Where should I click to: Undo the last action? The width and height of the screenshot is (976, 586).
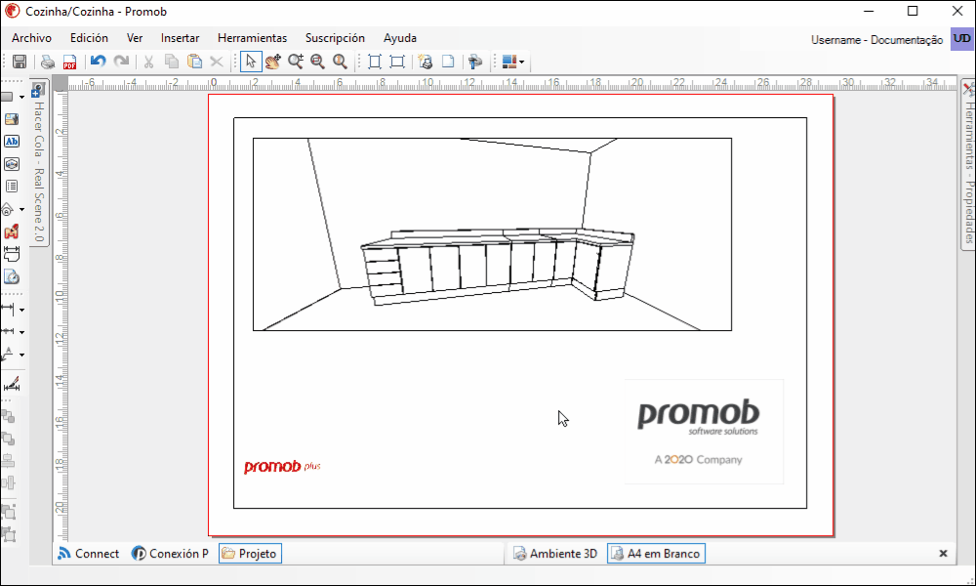[x=98, y=62]
